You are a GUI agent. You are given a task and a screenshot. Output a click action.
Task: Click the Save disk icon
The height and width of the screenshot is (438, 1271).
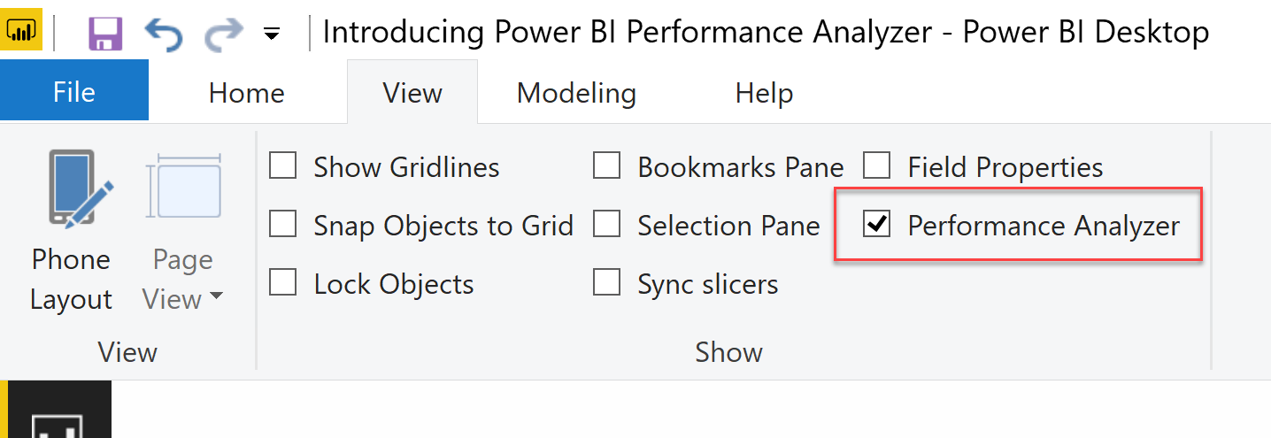coord(105,34)
